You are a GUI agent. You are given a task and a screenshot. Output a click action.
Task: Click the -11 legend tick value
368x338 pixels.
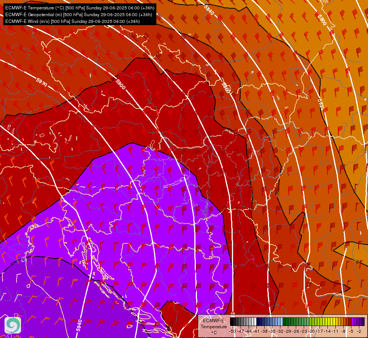(x=335, y=331)
